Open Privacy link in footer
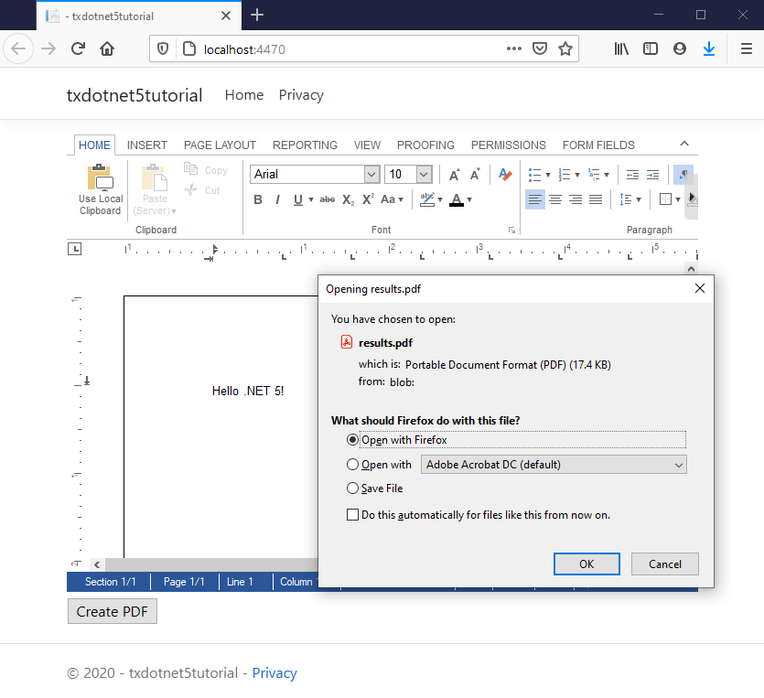Viewport: 764px width, 698px height. (274, 673)
